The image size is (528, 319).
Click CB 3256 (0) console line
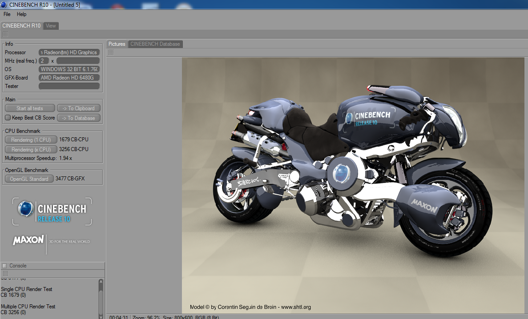(x=13, y=312)
